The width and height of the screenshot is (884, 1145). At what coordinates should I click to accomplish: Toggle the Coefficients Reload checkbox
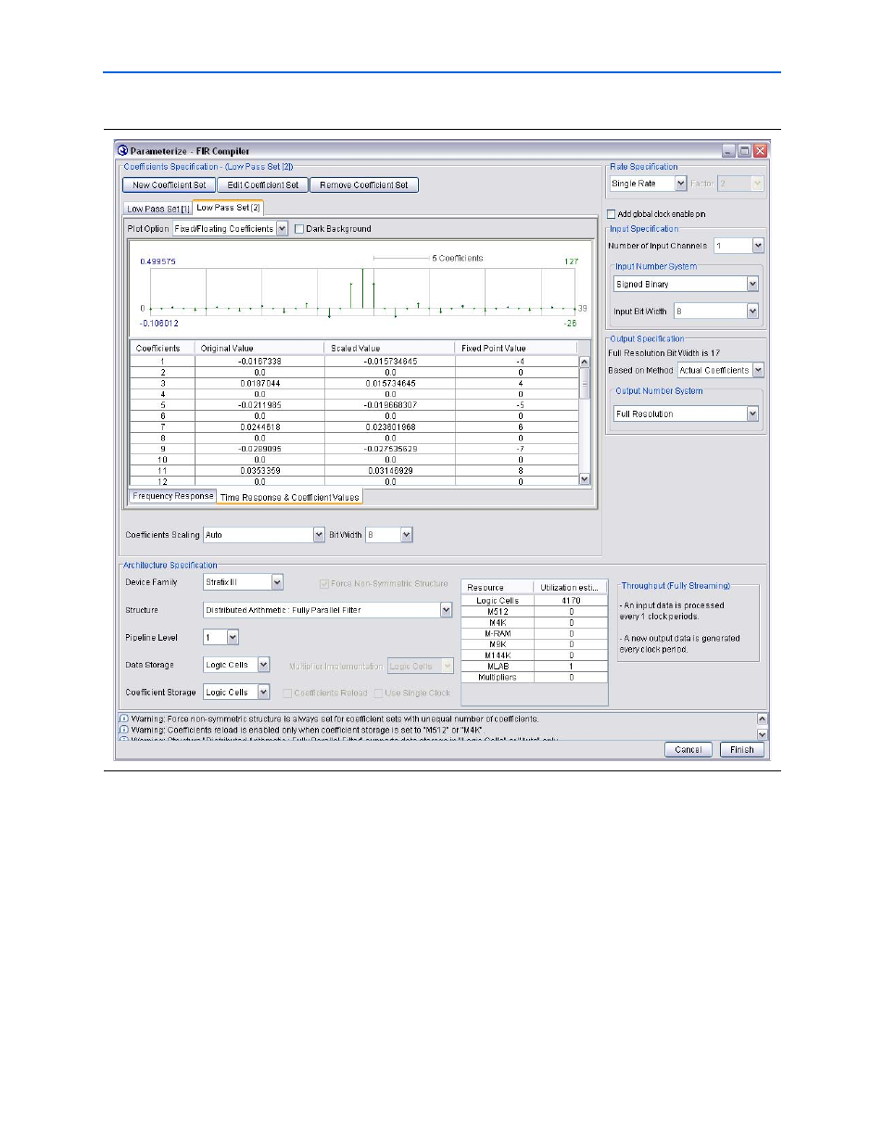tap(287, 693)
